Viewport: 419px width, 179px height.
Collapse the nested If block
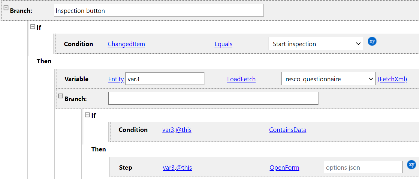pyautogui.click(x=87, y=115)
